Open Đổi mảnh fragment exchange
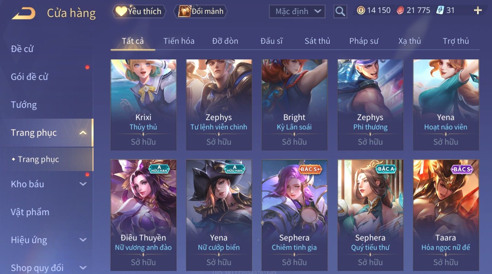This screenshot has height=274, width=492. [x=201, y=11]
